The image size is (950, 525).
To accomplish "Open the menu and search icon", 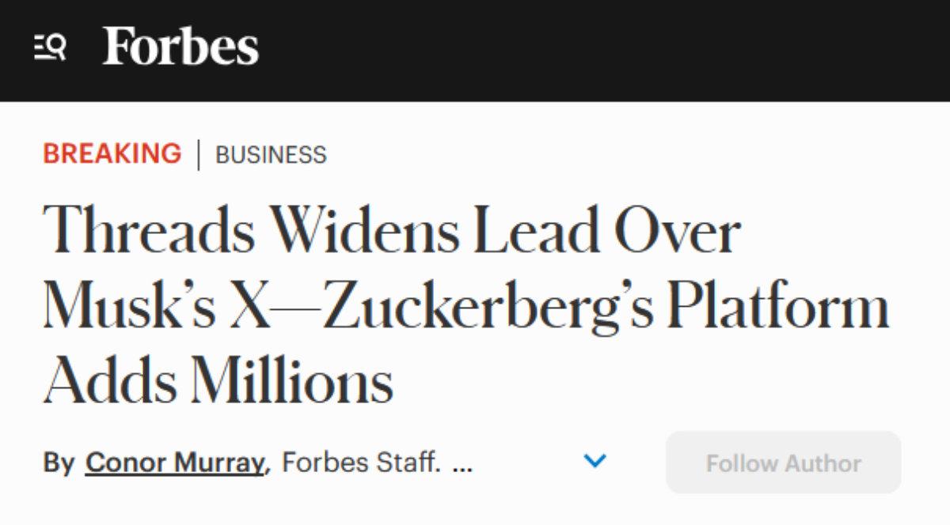I will tap(50, 48).
